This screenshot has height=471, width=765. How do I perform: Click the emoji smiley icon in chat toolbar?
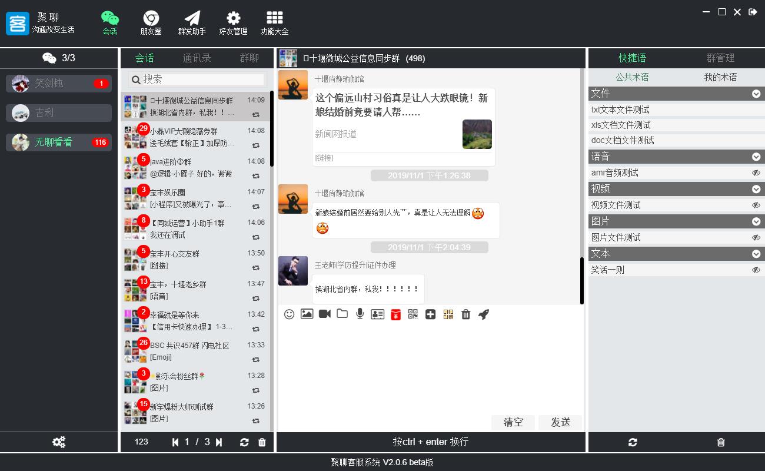(x=289, y=314)
